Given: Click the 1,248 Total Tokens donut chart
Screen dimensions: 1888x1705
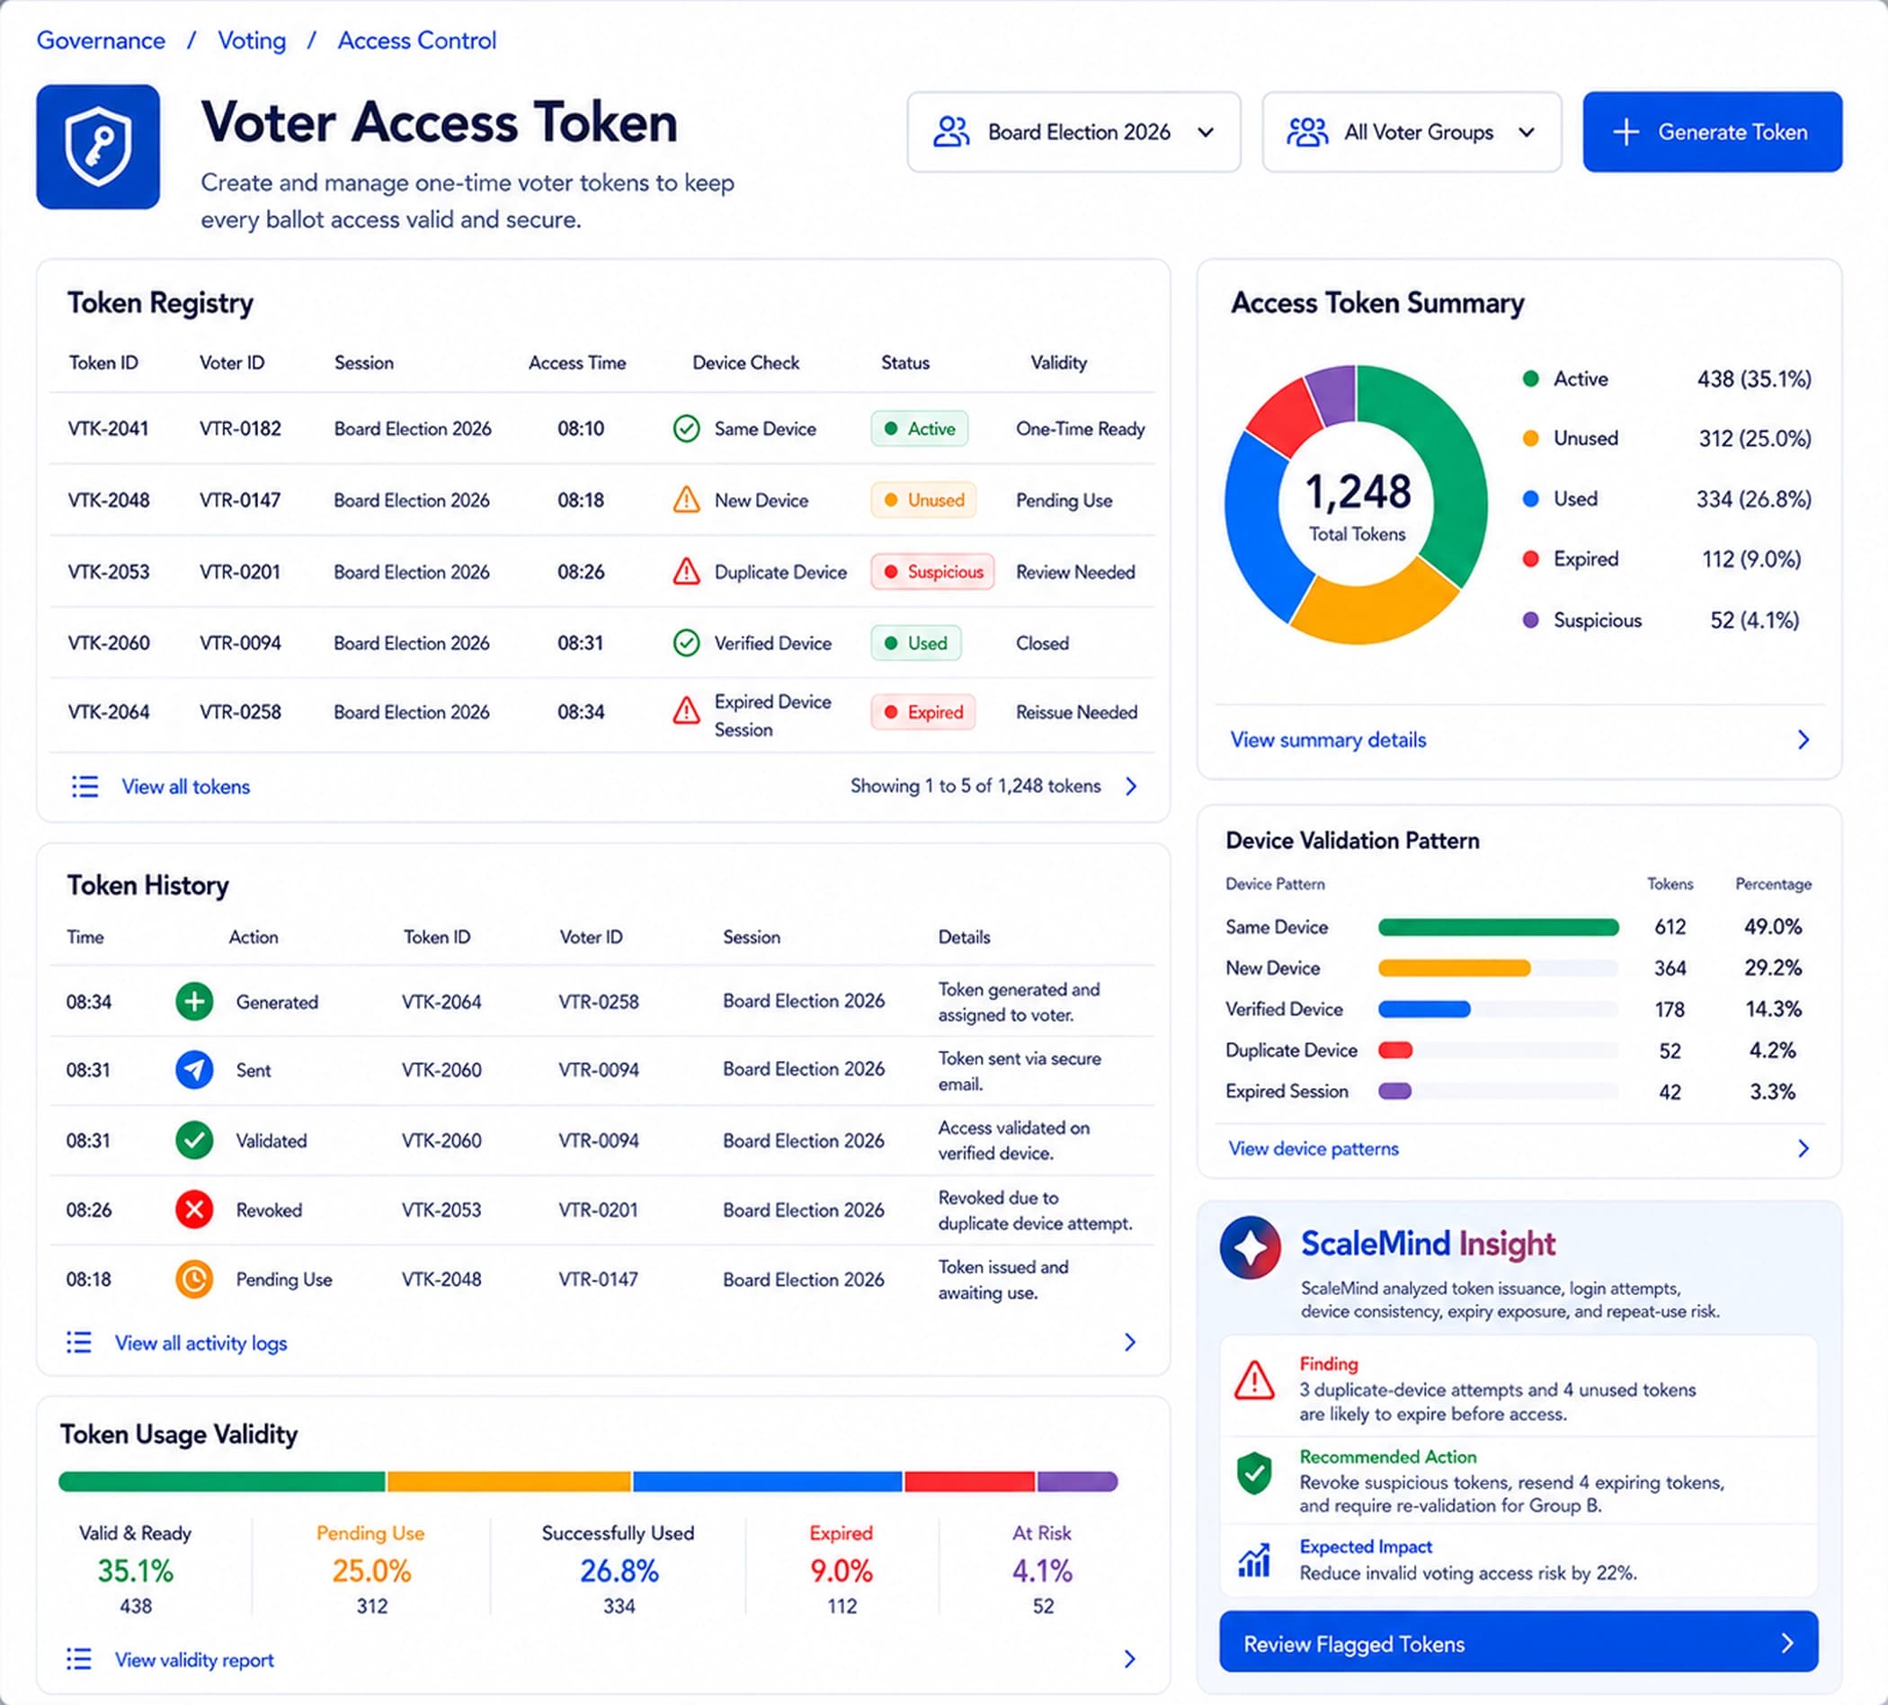Looking at the screenshot, I should [x=1355, y=504].
